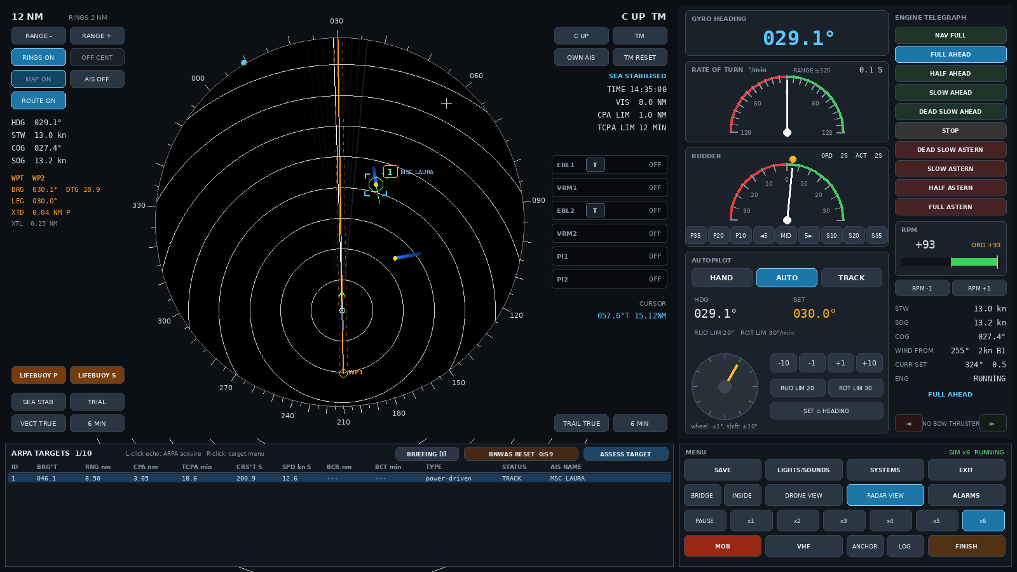Increase RPM with RPM +1
Viewport: 1017px width, 572px height.
tap(979, 288)
